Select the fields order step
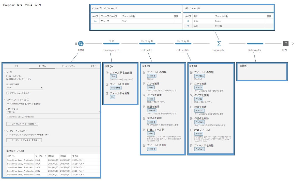Image resolution: width=299 pixels, height=181 pixels. tap(255, 43)
